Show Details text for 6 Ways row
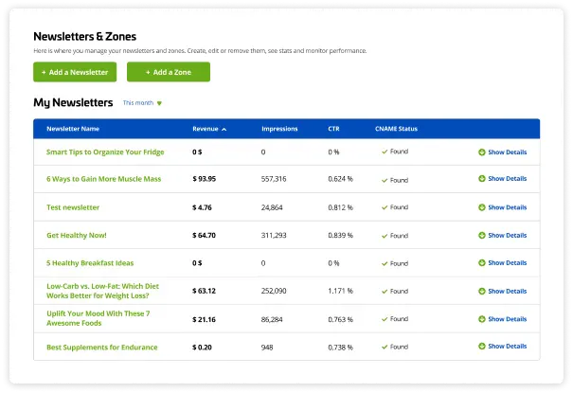 point(508,179)
